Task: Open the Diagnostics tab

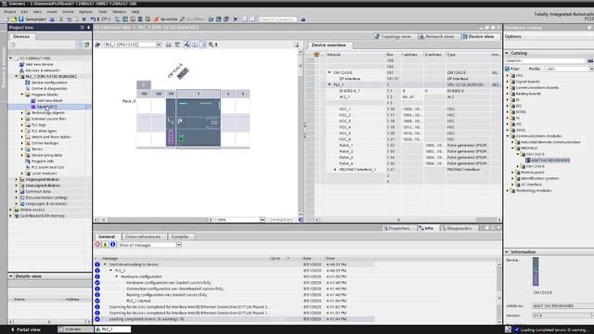Action: point(456,228)
